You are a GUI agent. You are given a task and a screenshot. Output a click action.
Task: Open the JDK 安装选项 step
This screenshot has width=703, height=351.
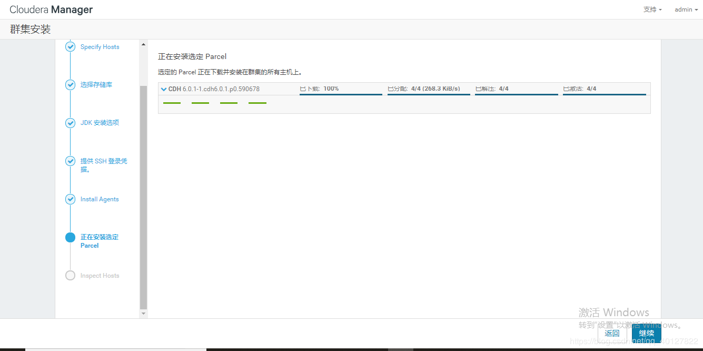tap(100, 123)
